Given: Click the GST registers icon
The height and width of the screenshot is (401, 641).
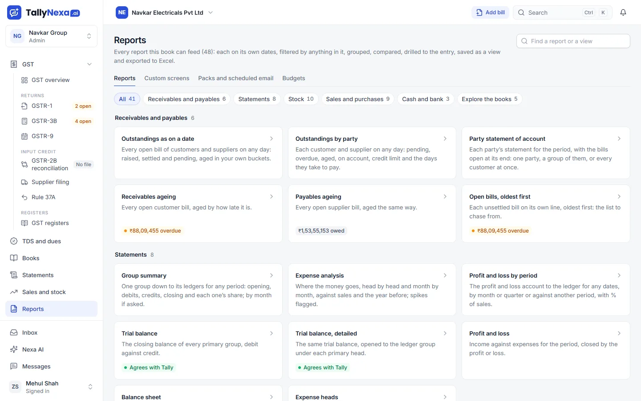Looking at the screenshot, I should pyautogui.click(x=24, y=223).
